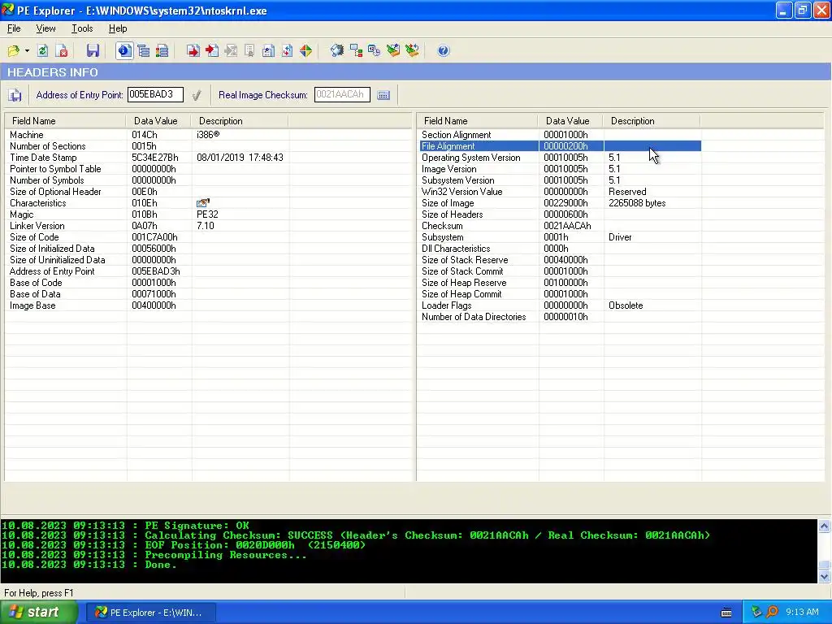
Task: Open the File menu
Action: (x=14, y=28)
